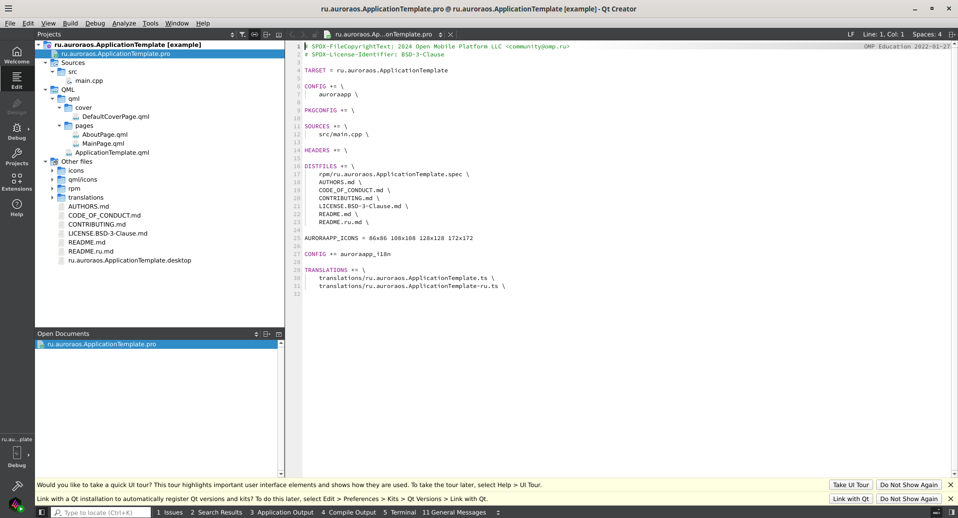The image size is (958, 518).
Task: Toggle synchronize with editor link icon
Action: pos(255,34)
